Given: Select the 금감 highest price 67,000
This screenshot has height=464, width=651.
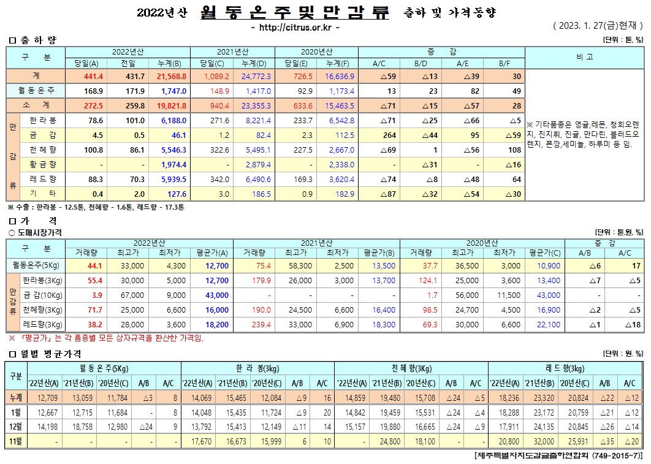Looking at the screenshot, I should [131, 295].
